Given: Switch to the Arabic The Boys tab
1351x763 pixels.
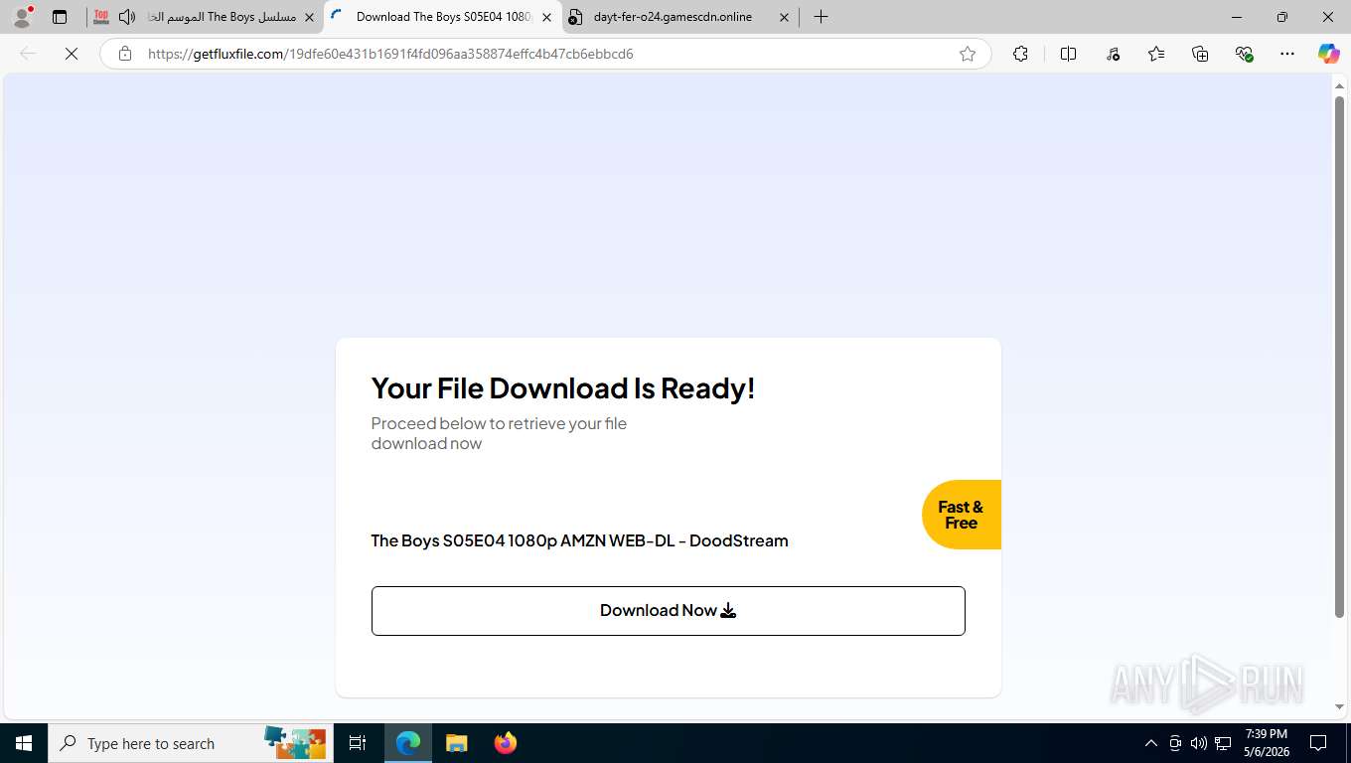Looking at the screenshot, I should [204, 17].
